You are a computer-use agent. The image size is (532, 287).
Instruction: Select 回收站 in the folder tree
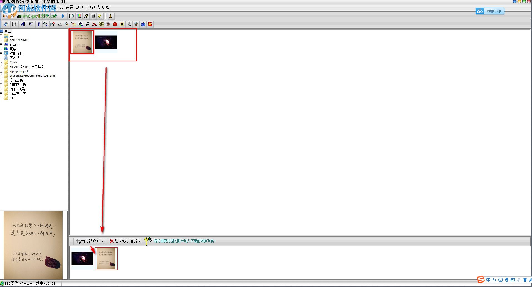coord(14,58)
